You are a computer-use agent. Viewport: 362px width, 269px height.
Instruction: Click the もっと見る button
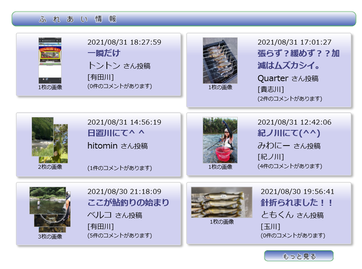pyautogui.click(x=299, y=256)
